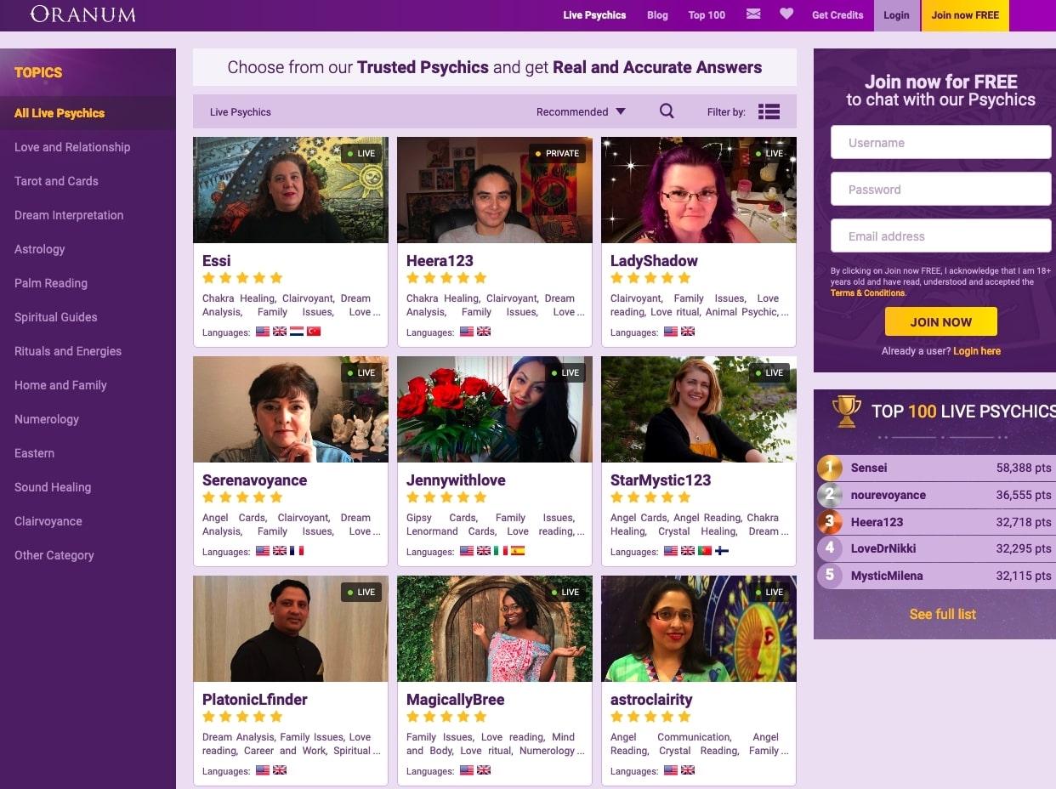Open LadyShadow's live video thumbnail
This screenshot has height=789, width=1056.
tap(699, 190)
